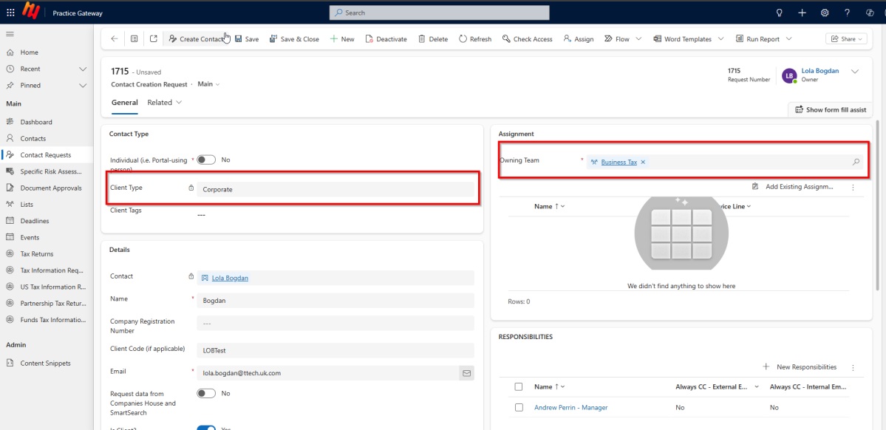This screenshot has height=430, width=886.
Task: Open the Main form selector dropdown
Action: (x=208, y=84)
